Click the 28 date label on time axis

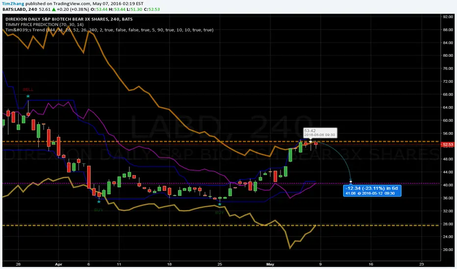(x=18, y=264)
